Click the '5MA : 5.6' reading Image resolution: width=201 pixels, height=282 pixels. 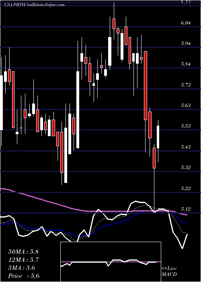pos(22,268)
